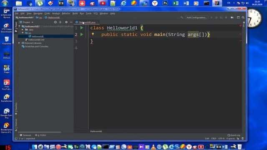267x150 pixels.
Task: Open the File menu
Action: coord(17,13)
